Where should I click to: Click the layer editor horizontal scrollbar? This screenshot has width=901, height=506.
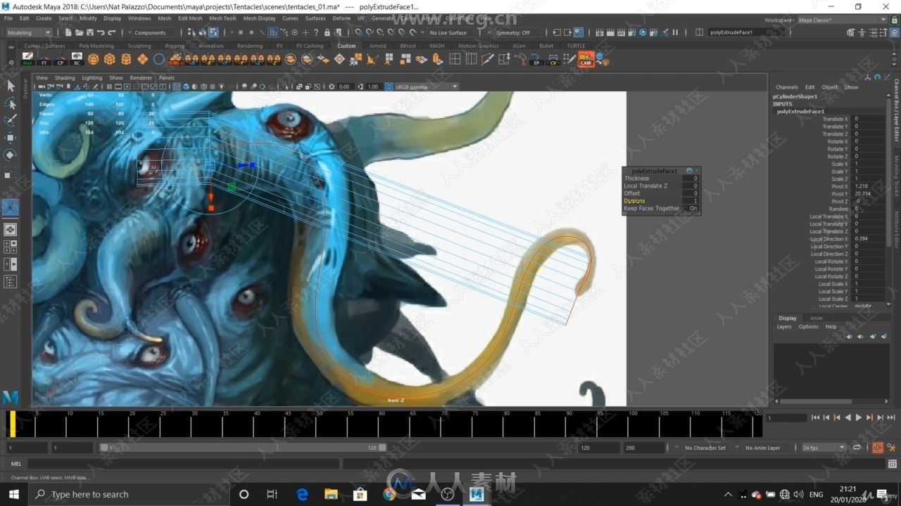click(x=817, y=402)
